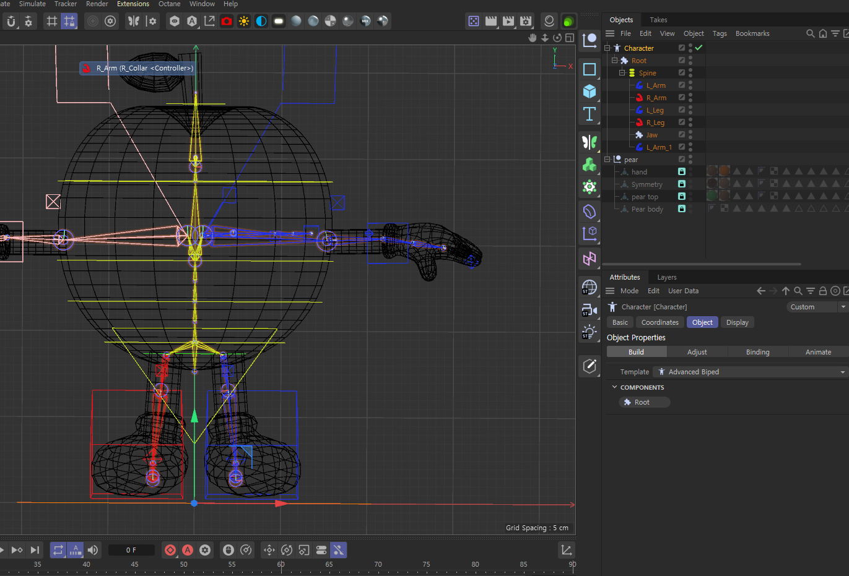Toggle the locked workplane icon

[69, 22]
